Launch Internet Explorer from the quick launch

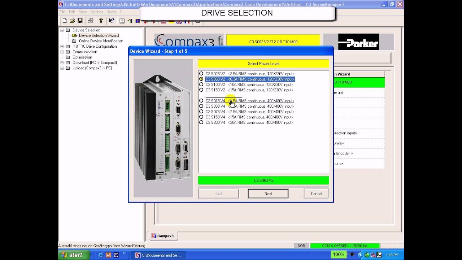pyautogui.click(x=100, y=255)
